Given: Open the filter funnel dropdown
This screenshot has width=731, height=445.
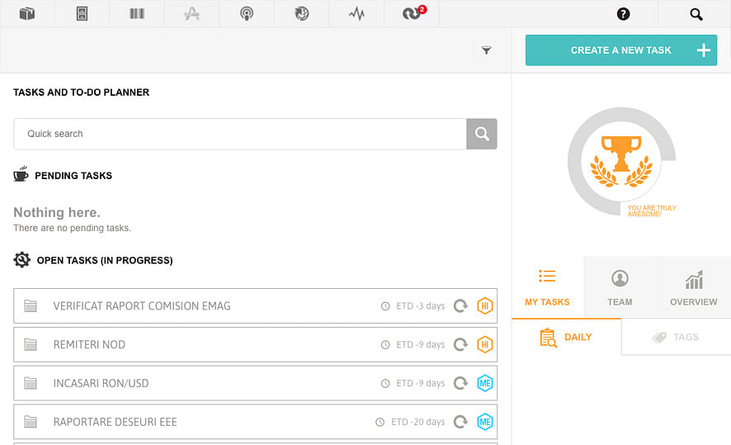Looking at the screenshot, I should click(486, 50).
